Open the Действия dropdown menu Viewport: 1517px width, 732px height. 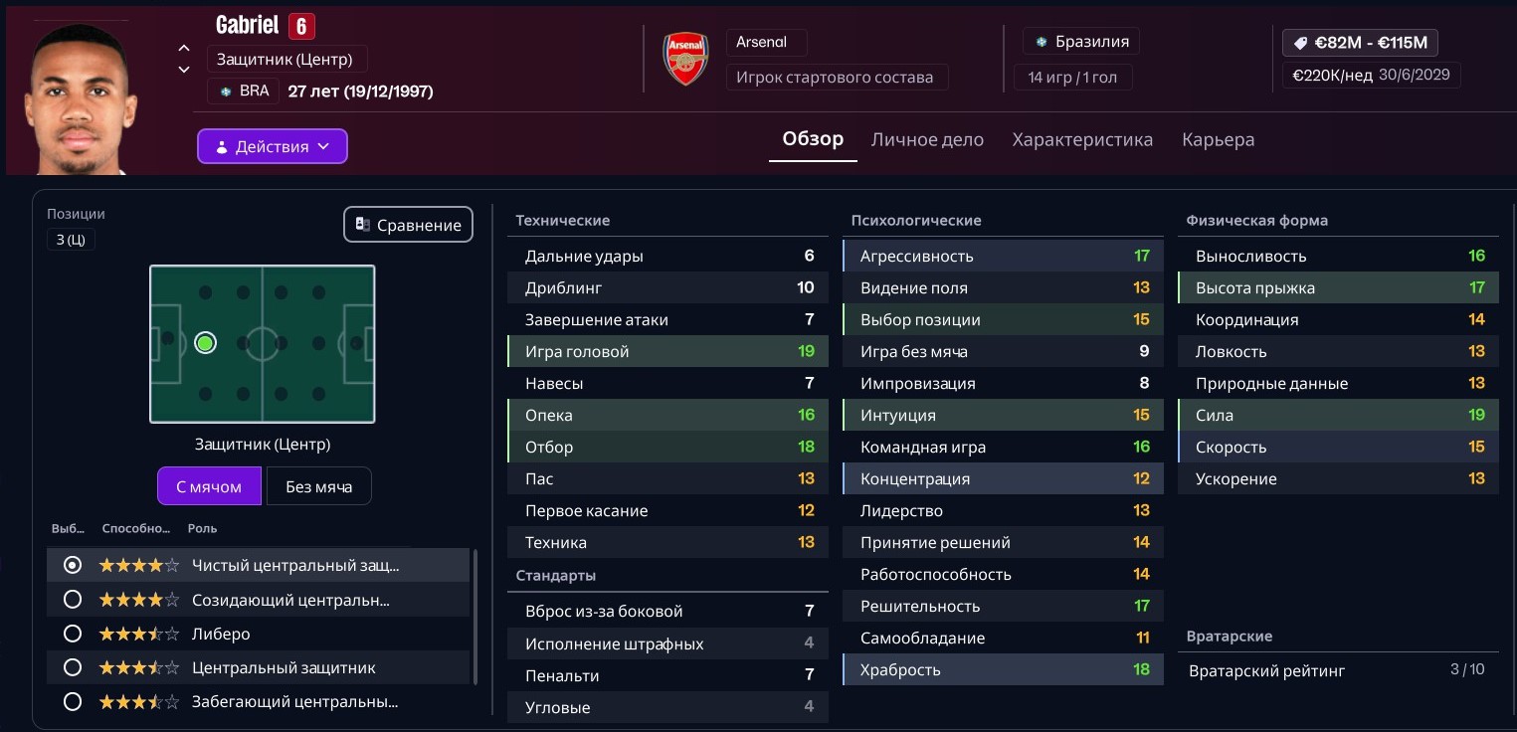tap(273, 146)
